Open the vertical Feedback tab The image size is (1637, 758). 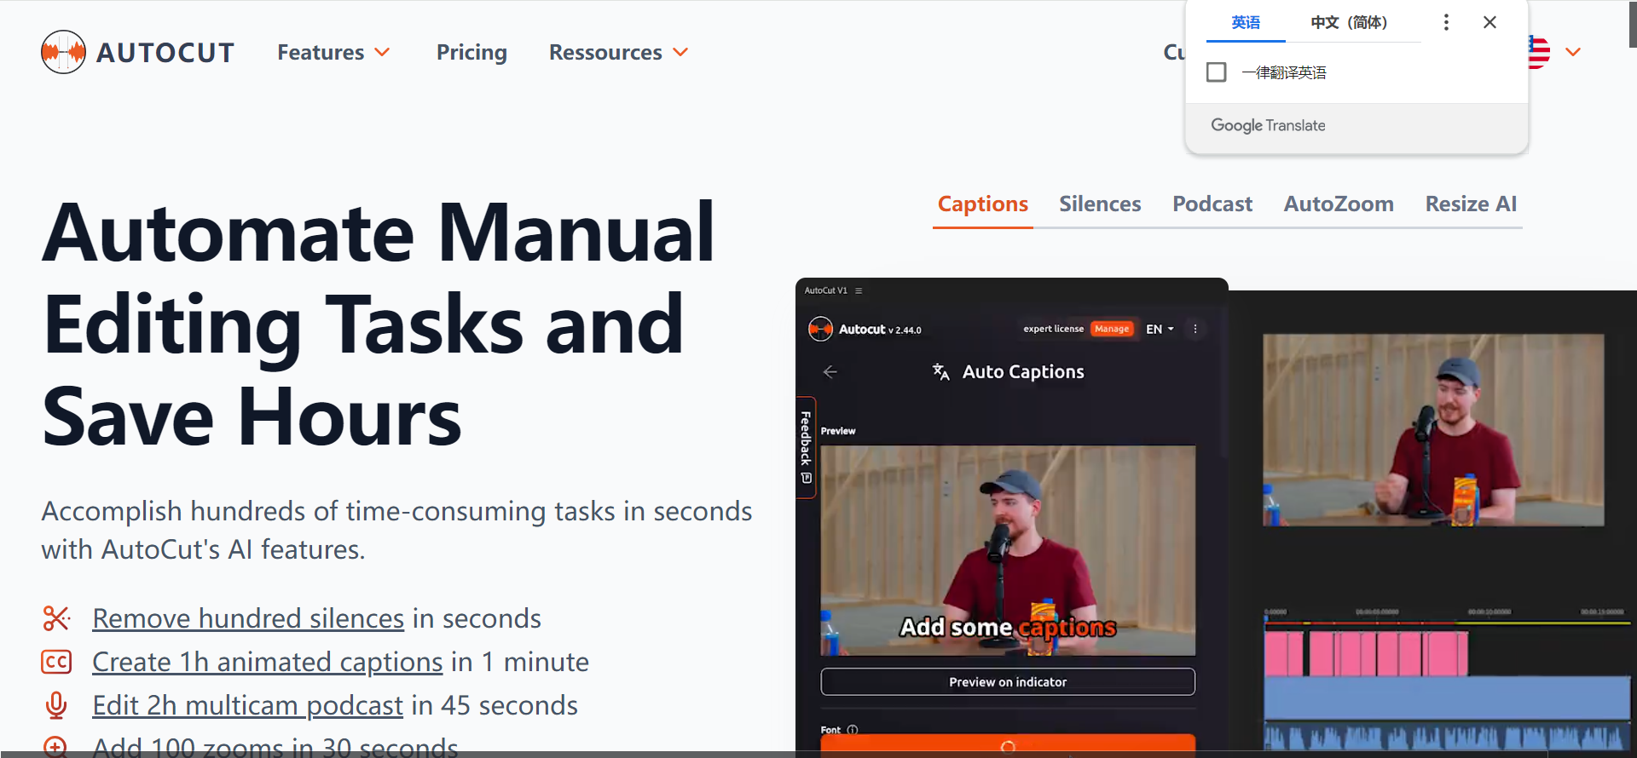tap(806, 448)
